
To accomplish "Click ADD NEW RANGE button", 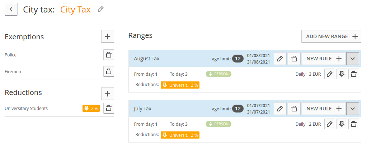I will [x=331, y=36].
